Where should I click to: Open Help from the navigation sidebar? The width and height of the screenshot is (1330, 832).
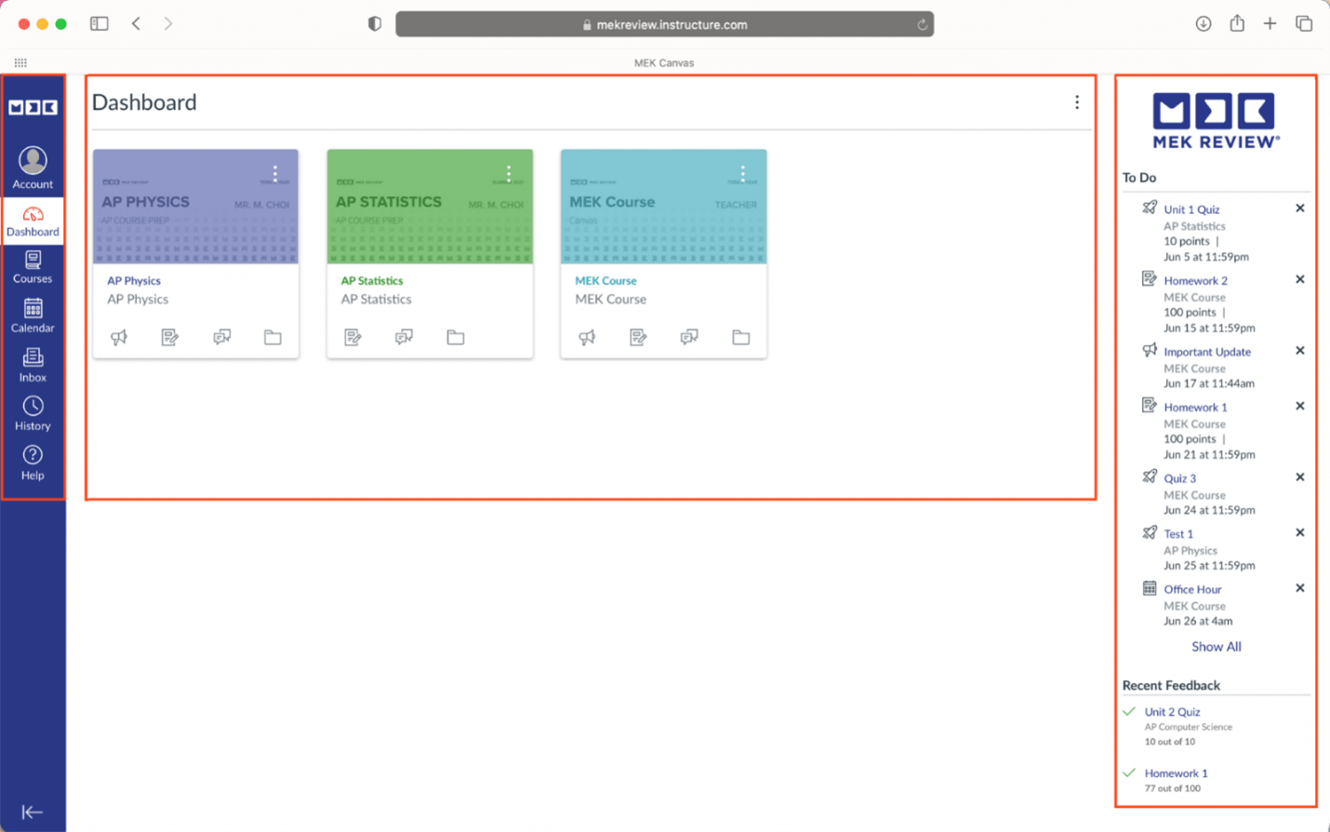[x=33, y=463]
